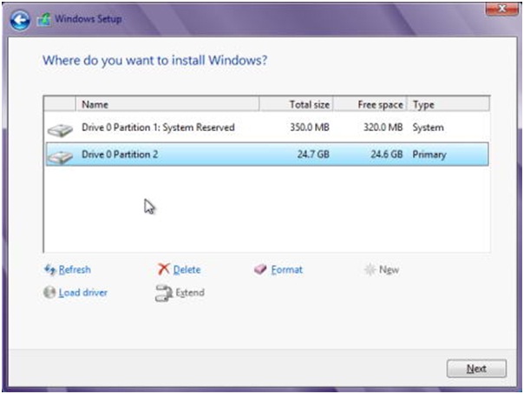Screen dimensions: 524x394
Task: Click the Extend drive icon
Action: click(164, 293)
